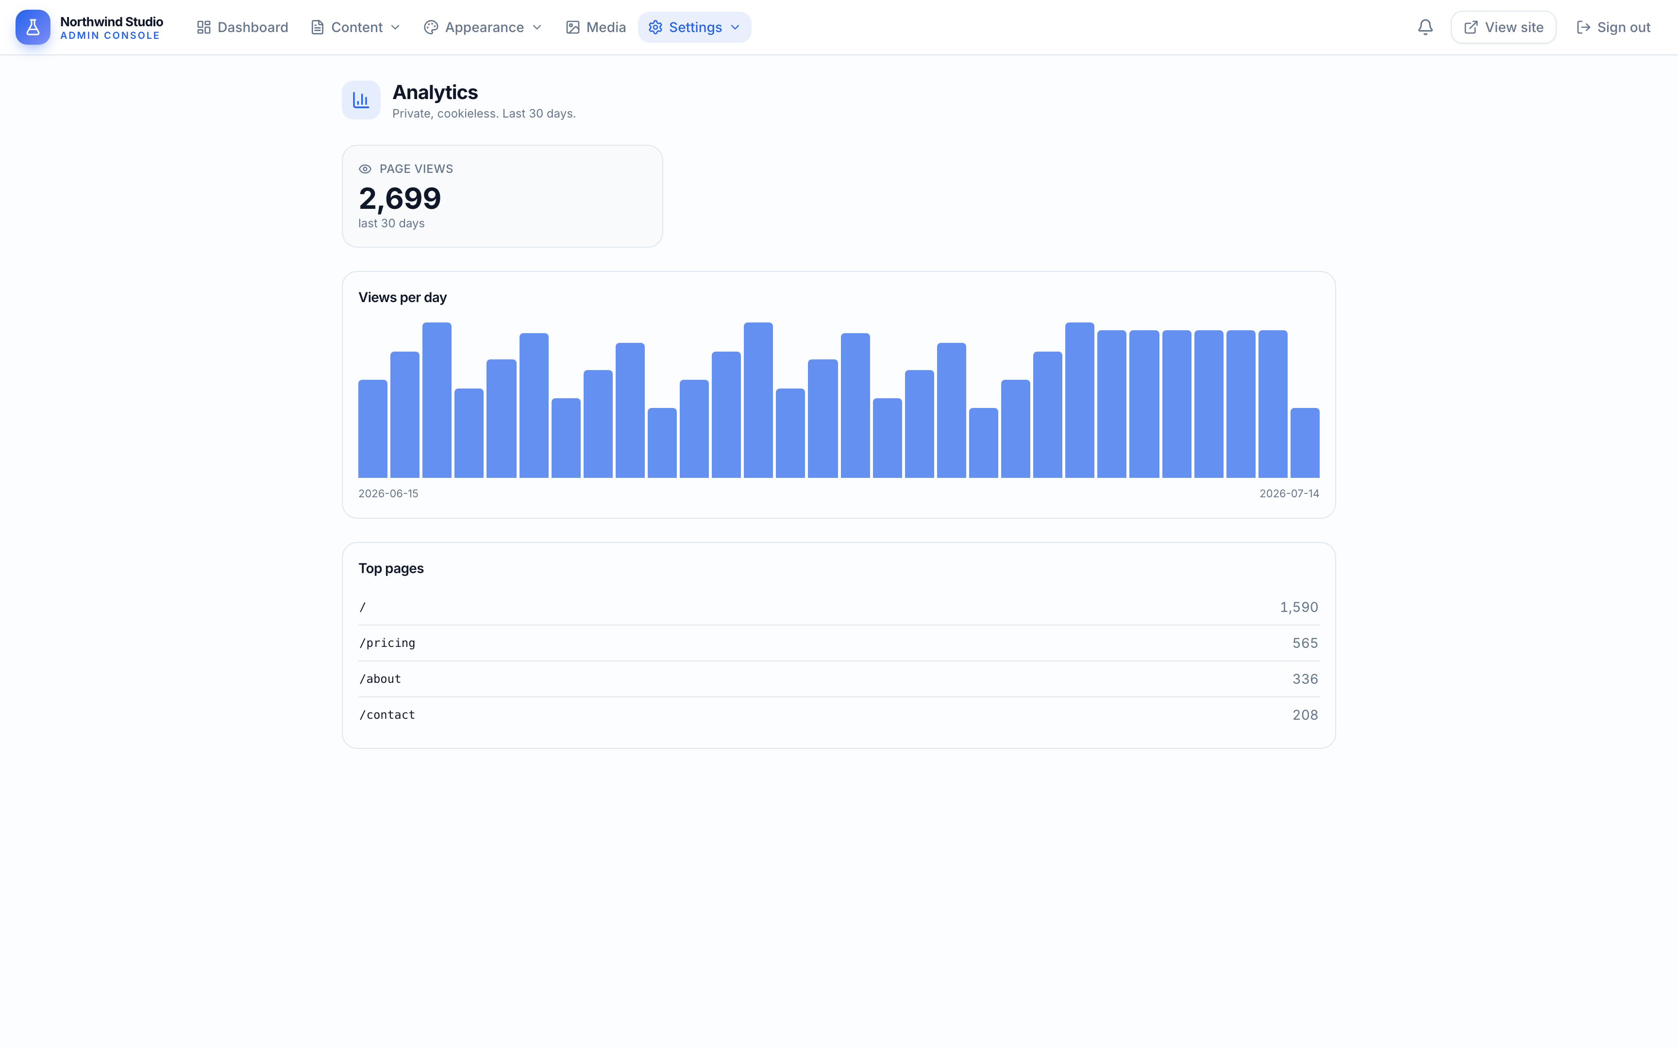Click the Views per day title
Screen dimensions: 1678x1049
tap(402, 297)
